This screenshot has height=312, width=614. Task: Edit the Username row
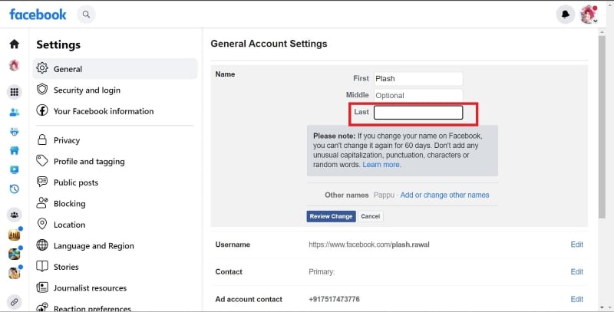[577, 245]
